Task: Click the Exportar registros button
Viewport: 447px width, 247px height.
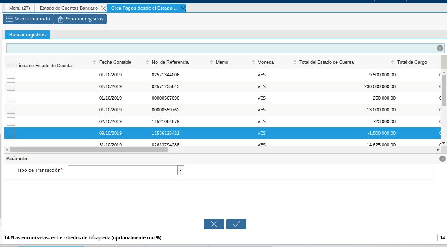Action: (x=80, y=19)
